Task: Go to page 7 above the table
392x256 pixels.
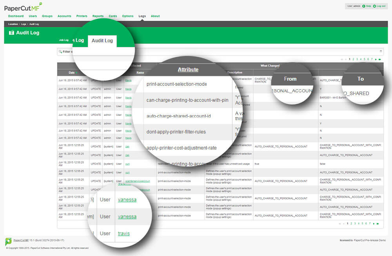Action: (372, 59)
